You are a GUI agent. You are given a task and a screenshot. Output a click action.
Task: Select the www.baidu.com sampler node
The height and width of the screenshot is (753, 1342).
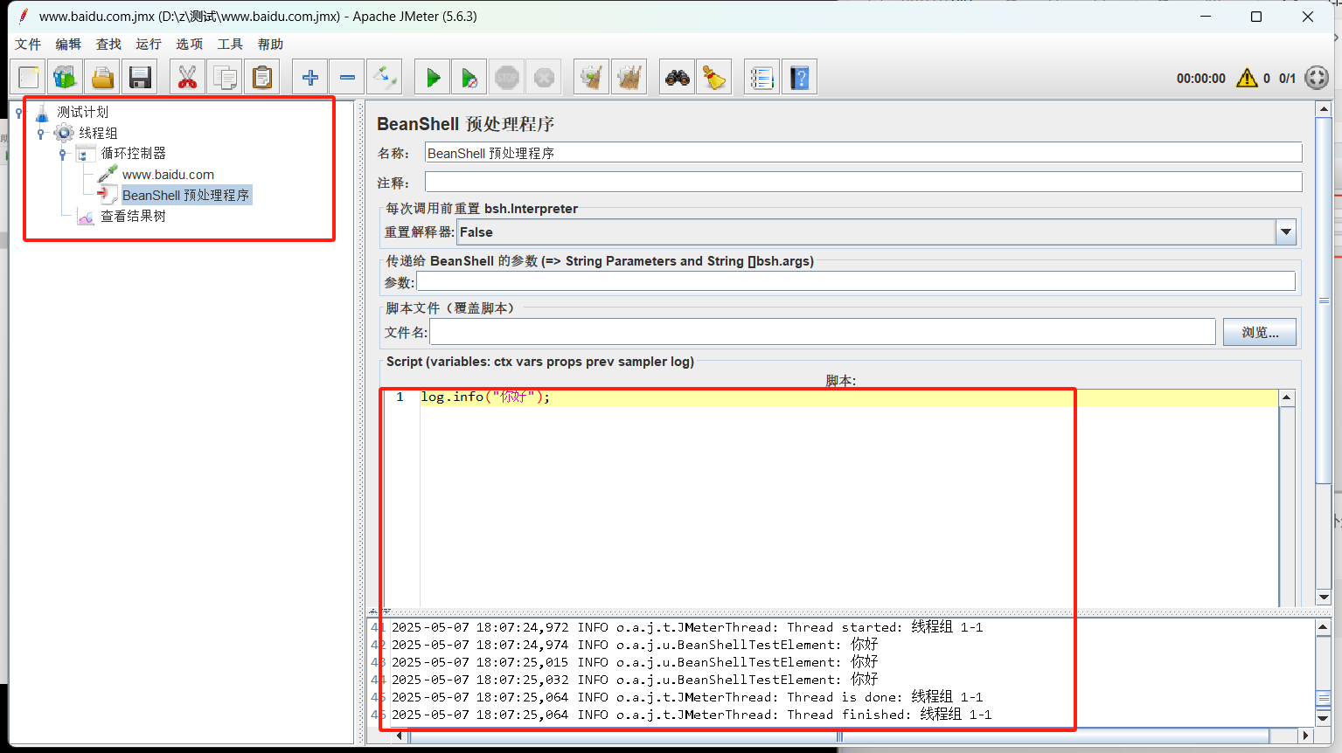pyautogui.click(x=168, y=175)
